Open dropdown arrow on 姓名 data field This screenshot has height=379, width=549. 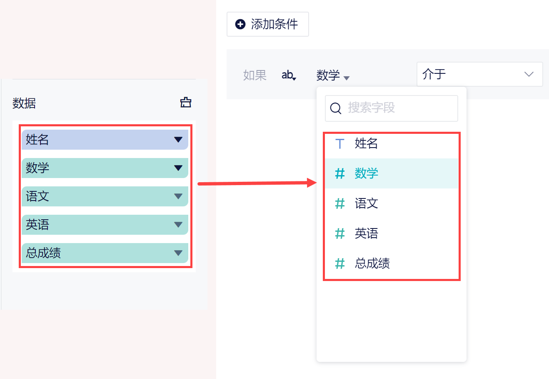(178, 140)
